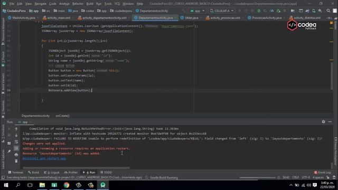Click the restore layout icon in Run panel
Viewport: 338px width, 190px height.
coord(9,143)
